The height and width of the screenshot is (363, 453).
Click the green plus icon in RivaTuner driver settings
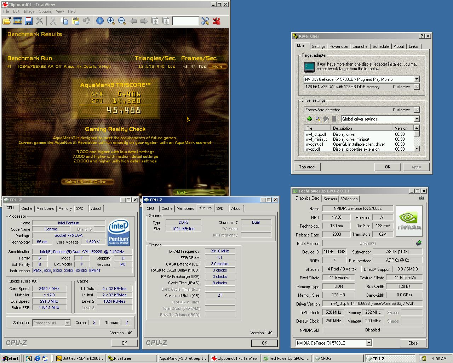coord(310,119)
